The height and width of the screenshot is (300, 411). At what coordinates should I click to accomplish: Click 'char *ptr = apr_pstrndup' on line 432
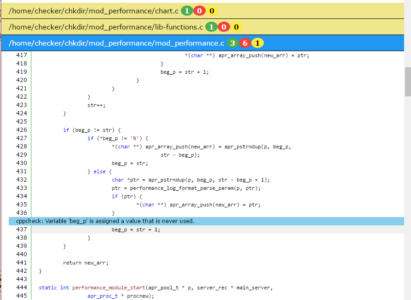[x=148, y=180]
